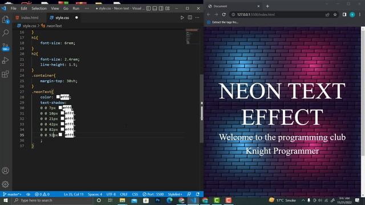The height and width of the screenshot is (205, 365).
Task: Open the Accounts menu in activity bar
Action: 5,171
